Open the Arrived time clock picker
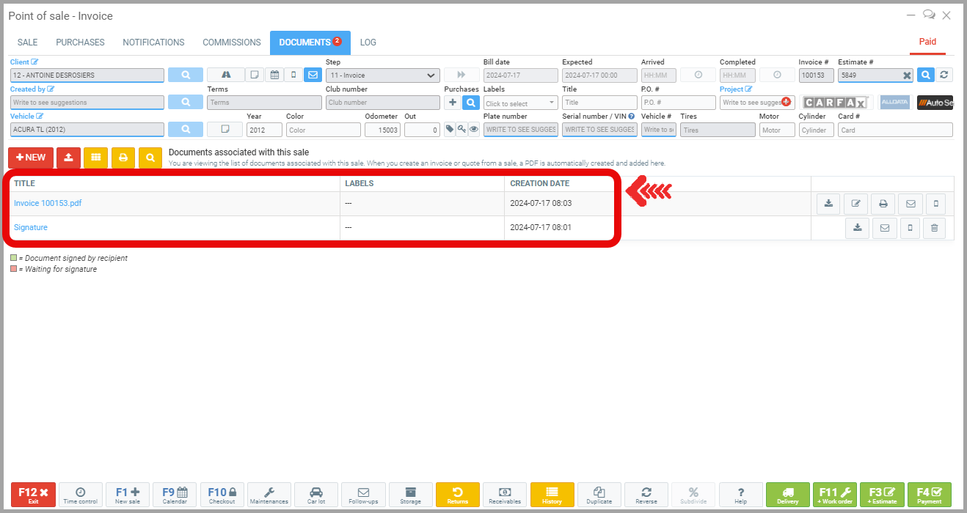This screenshot has width=967, height=513. coord(698,75)
